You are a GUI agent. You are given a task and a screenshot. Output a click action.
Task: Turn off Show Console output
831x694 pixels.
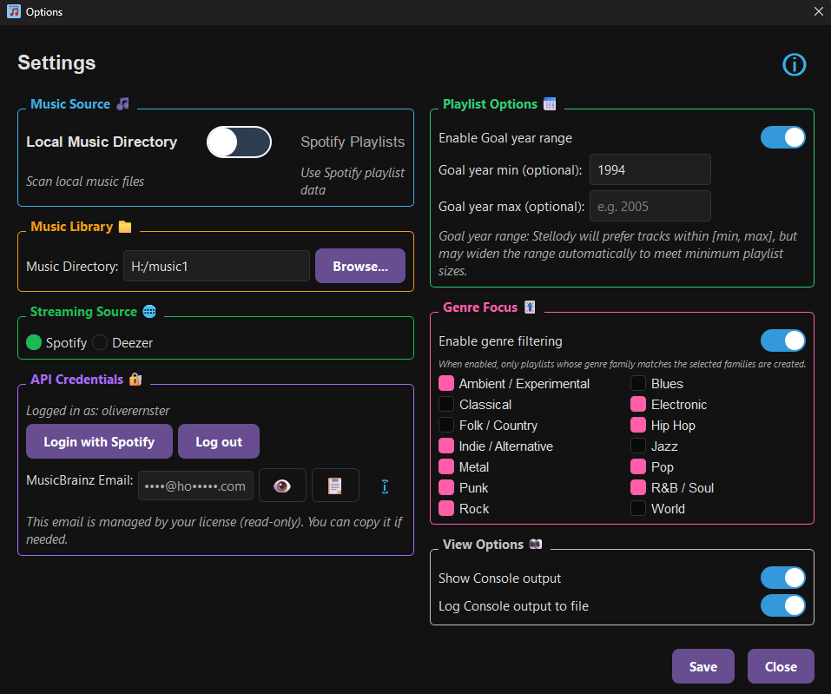pos(782,578)
